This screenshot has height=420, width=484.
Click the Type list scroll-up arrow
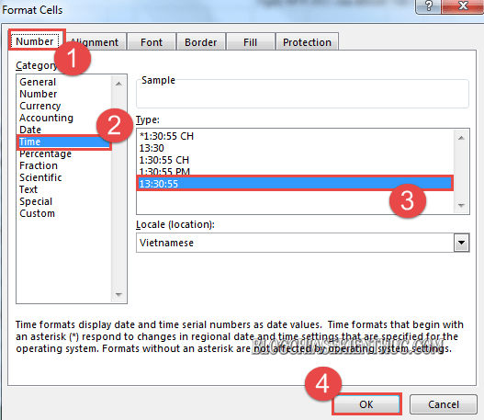tap(461, 138)
